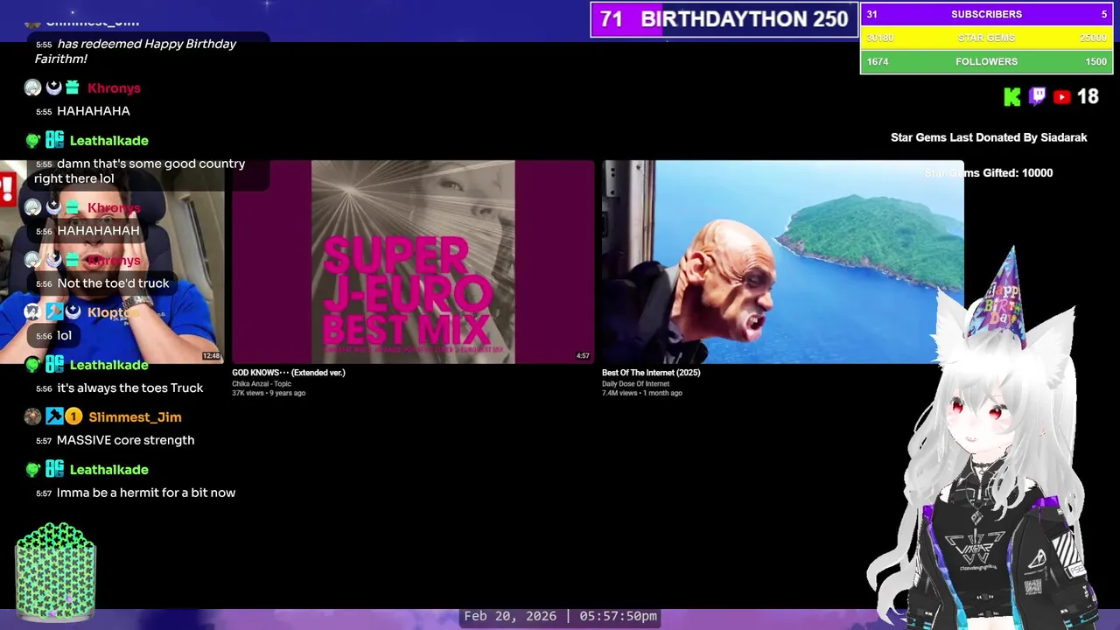Open the 'Chika Anzai - Topic' channel link
Viewport: 1120px width, 630px height.
pos(262,383)
